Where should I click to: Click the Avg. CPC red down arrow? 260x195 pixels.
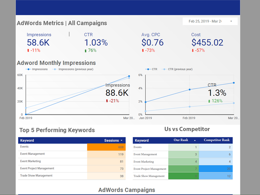click(x=143, y=51)
